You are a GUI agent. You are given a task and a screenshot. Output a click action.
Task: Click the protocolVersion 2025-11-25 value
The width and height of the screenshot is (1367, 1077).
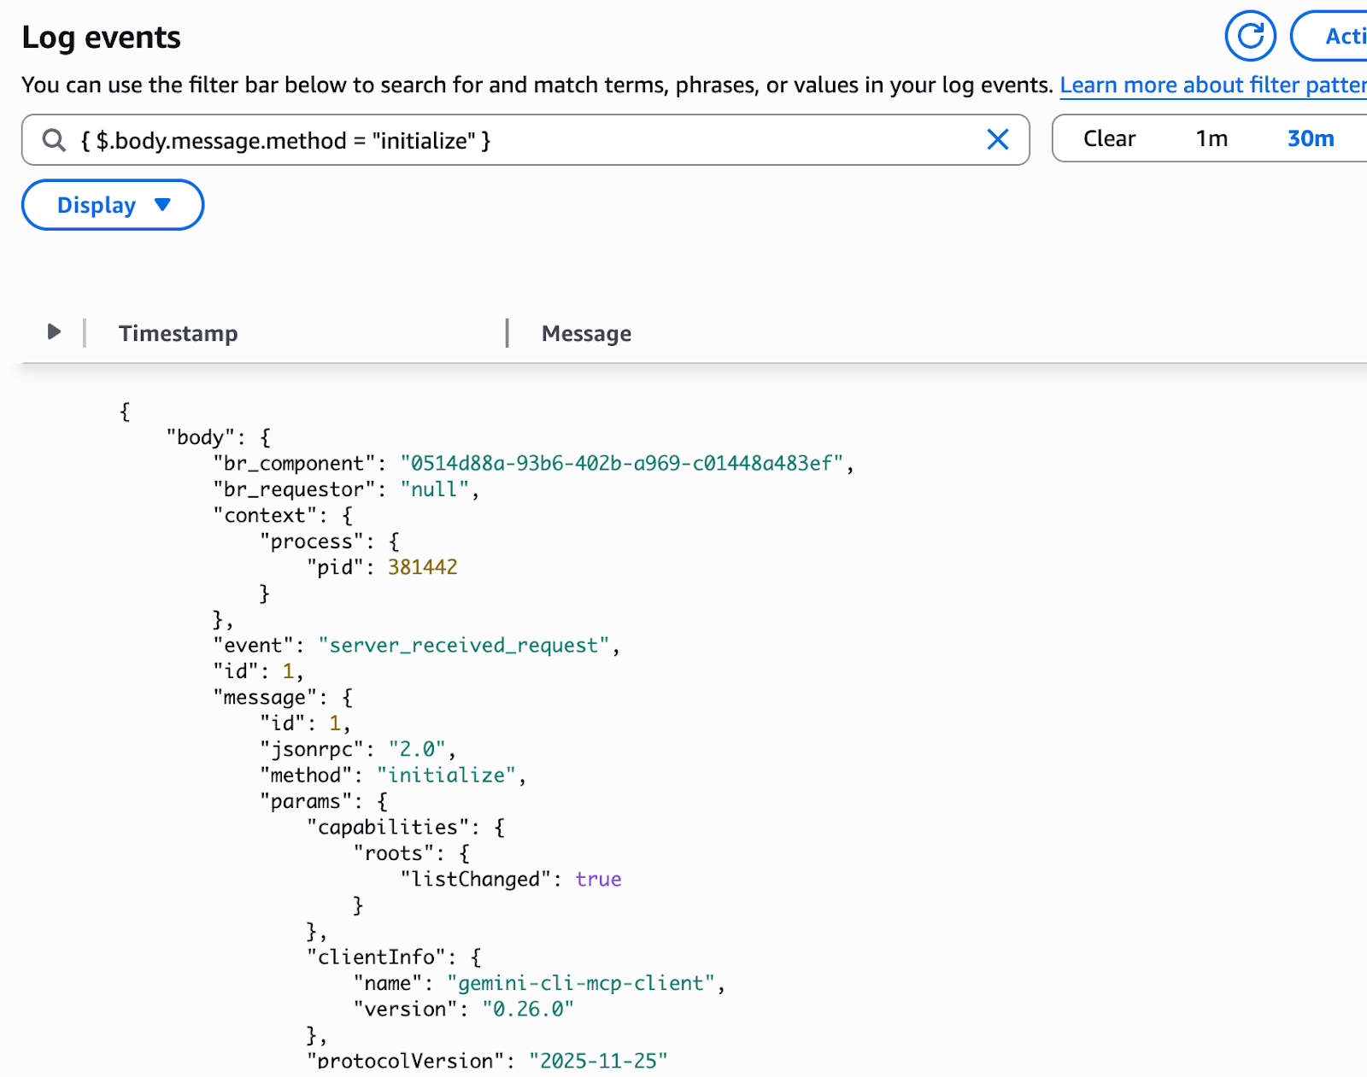[x=597, y=1061]
